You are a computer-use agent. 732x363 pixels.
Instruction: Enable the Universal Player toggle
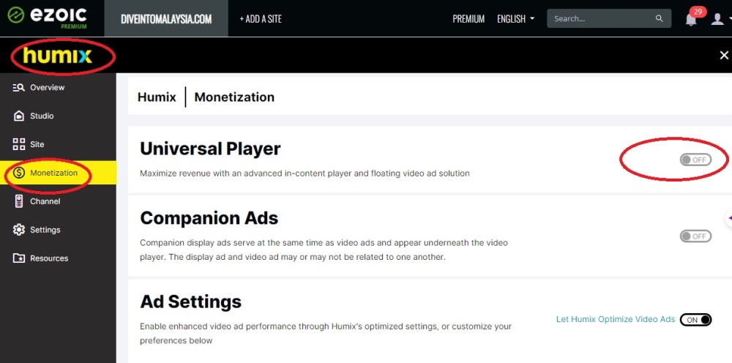click(x=695, y=160)
